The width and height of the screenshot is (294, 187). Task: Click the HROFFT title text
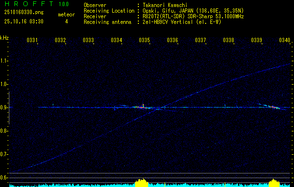(29, 4)
